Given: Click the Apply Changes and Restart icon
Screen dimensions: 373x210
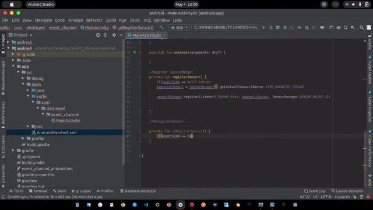Looking at the screenshot, I should click(x=270, y=27).
